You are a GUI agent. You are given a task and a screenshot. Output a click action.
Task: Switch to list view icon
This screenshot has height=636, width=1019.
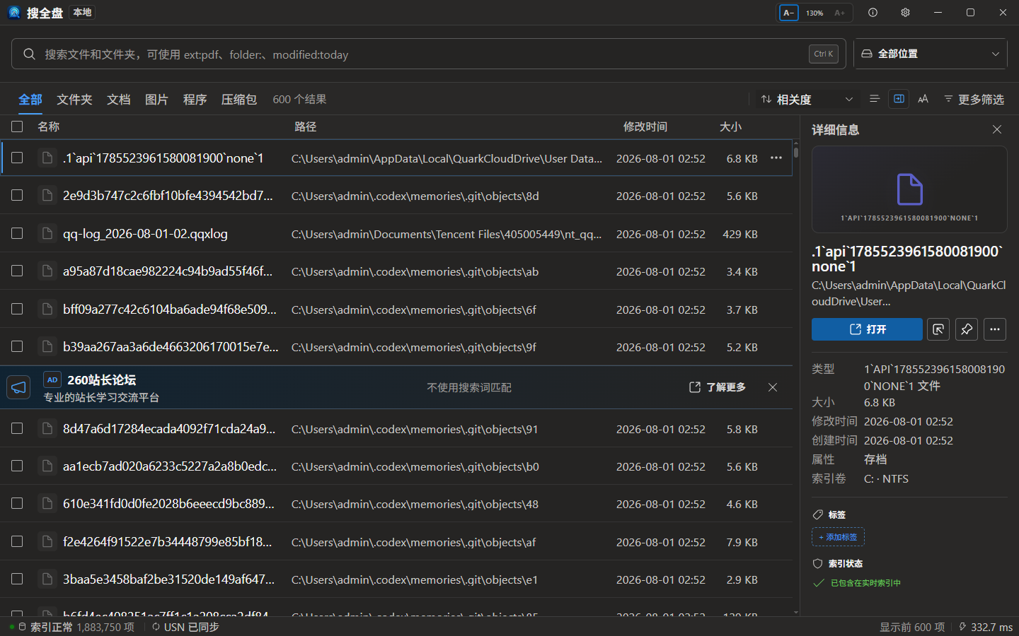875,99
